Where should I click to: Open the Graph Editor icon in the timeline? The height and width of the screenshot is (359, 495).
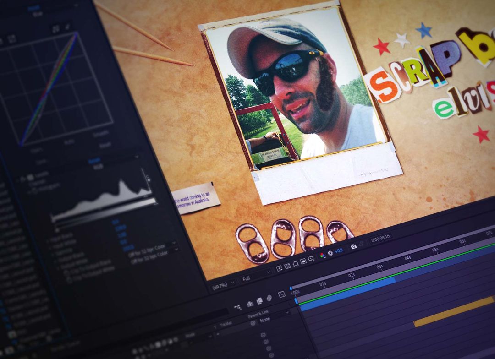pyautogui.click(x=281, y=294)
